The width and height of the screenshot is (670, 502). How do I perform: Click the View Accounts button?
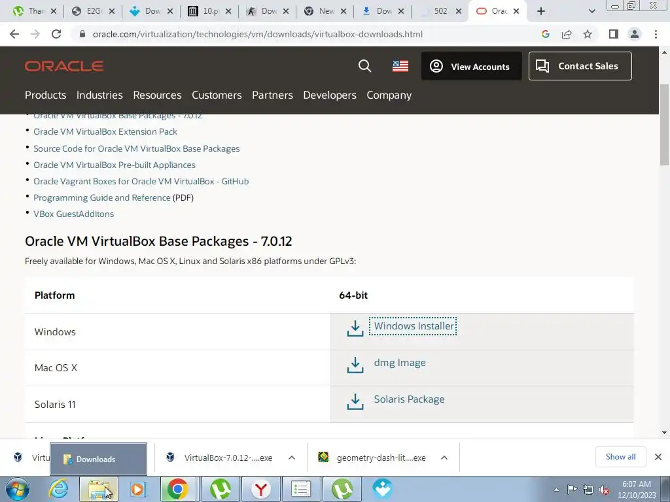click(471, 66)
